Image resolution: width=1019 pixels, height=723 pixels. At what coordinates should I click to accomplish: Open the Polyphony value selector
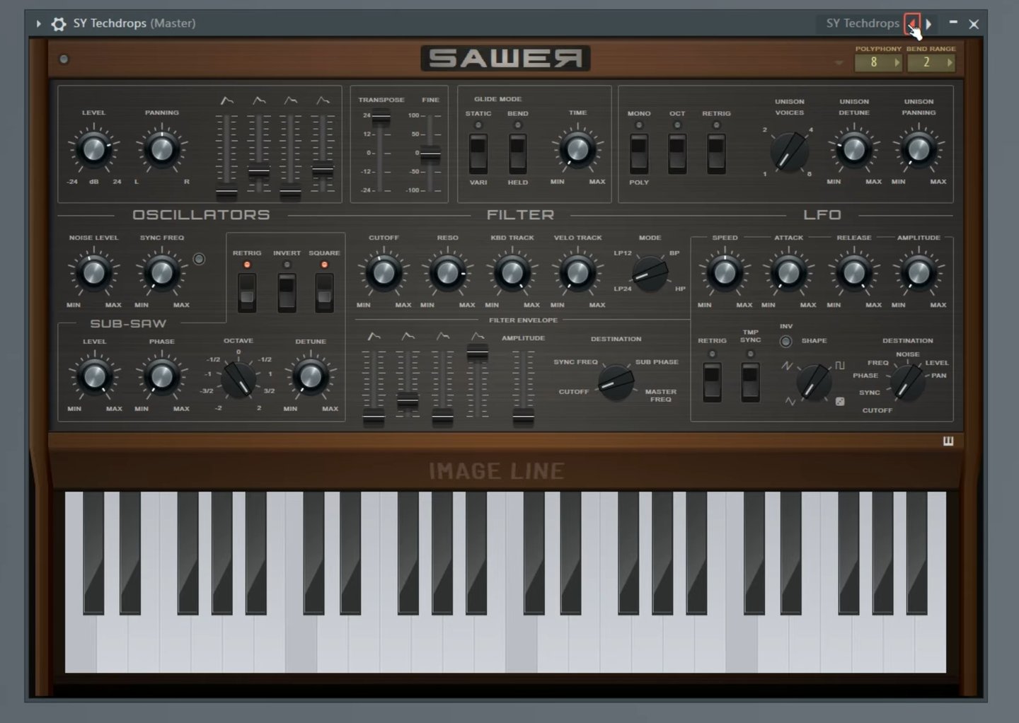coord(878,62)
